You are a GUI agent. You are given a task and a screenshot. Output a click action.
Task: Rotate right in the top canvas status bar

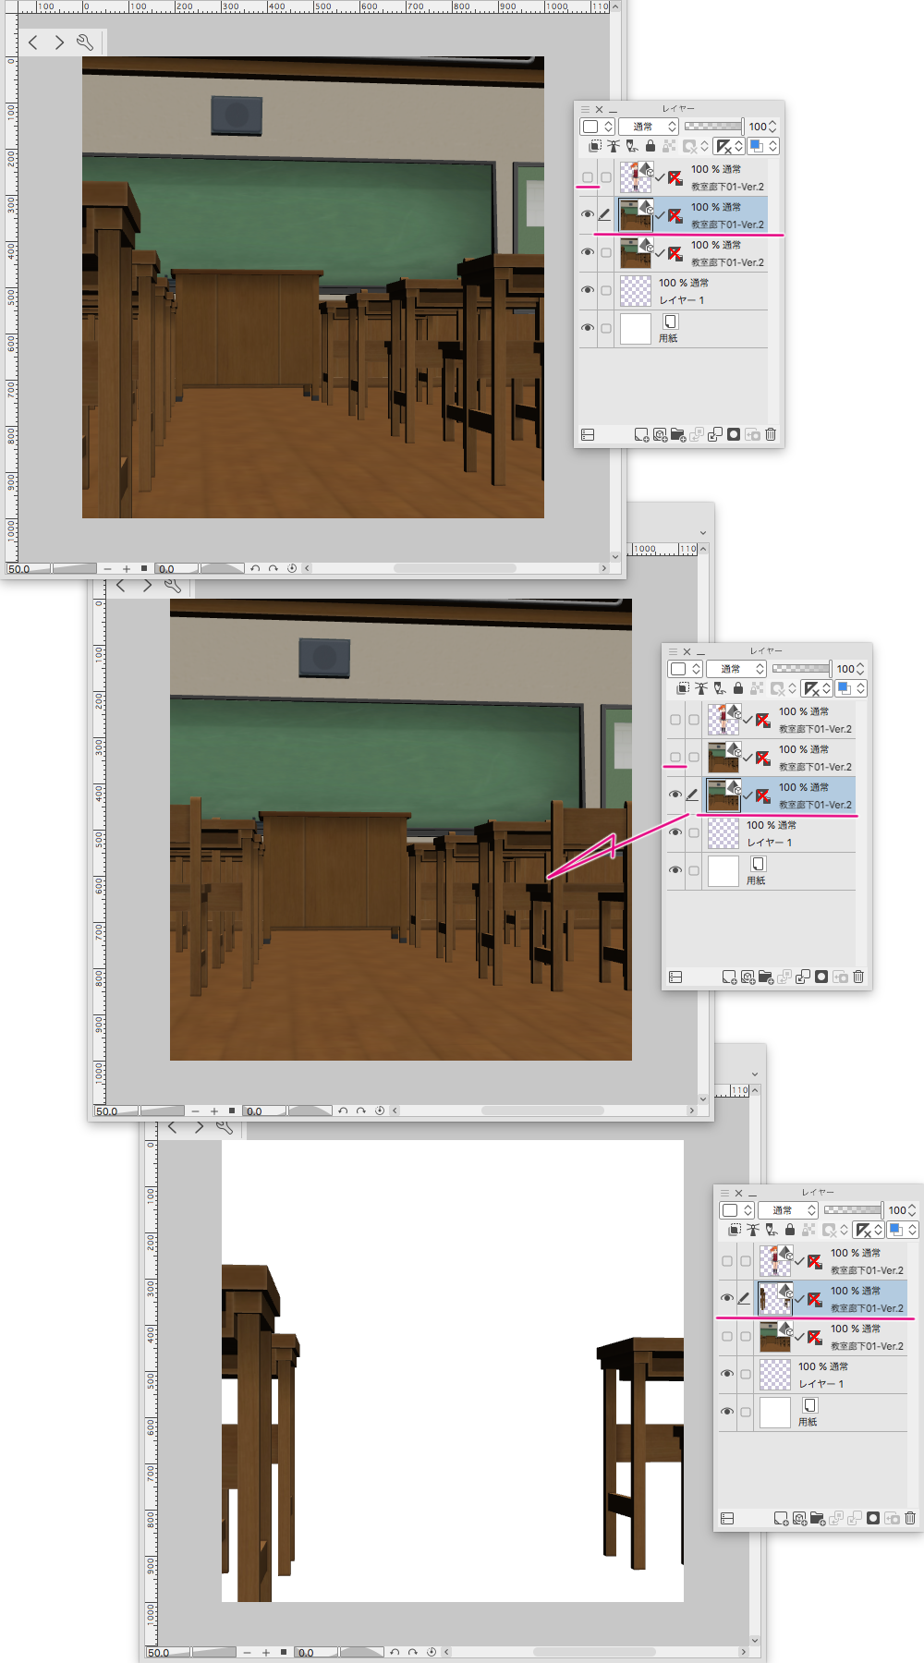click(x=274, y=569)
